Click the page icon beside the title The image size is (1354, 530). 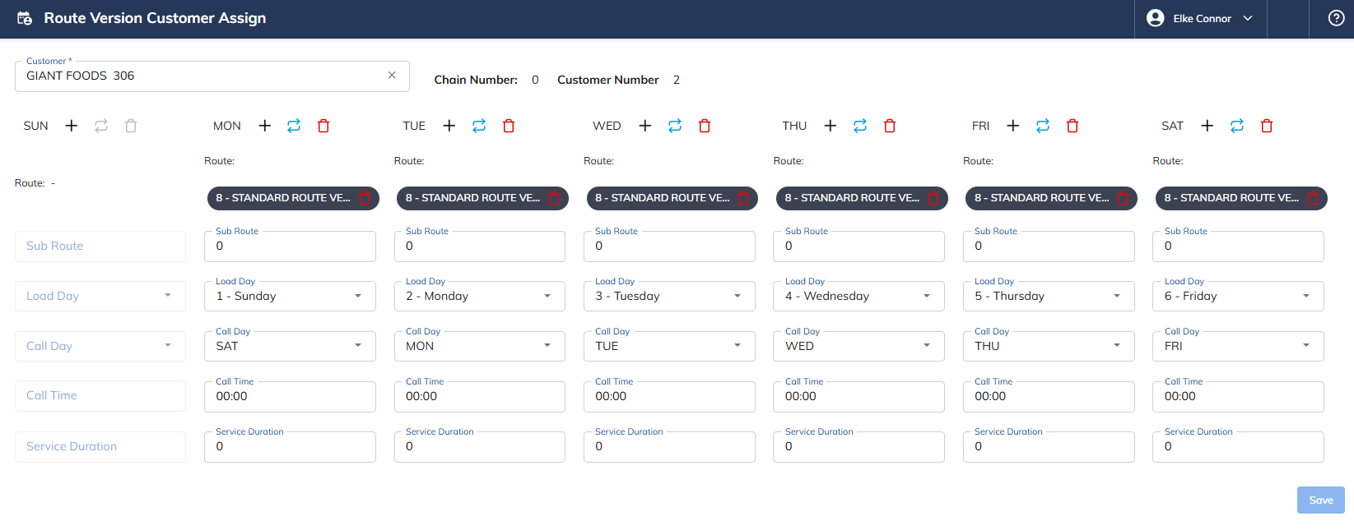coord(25,18)
